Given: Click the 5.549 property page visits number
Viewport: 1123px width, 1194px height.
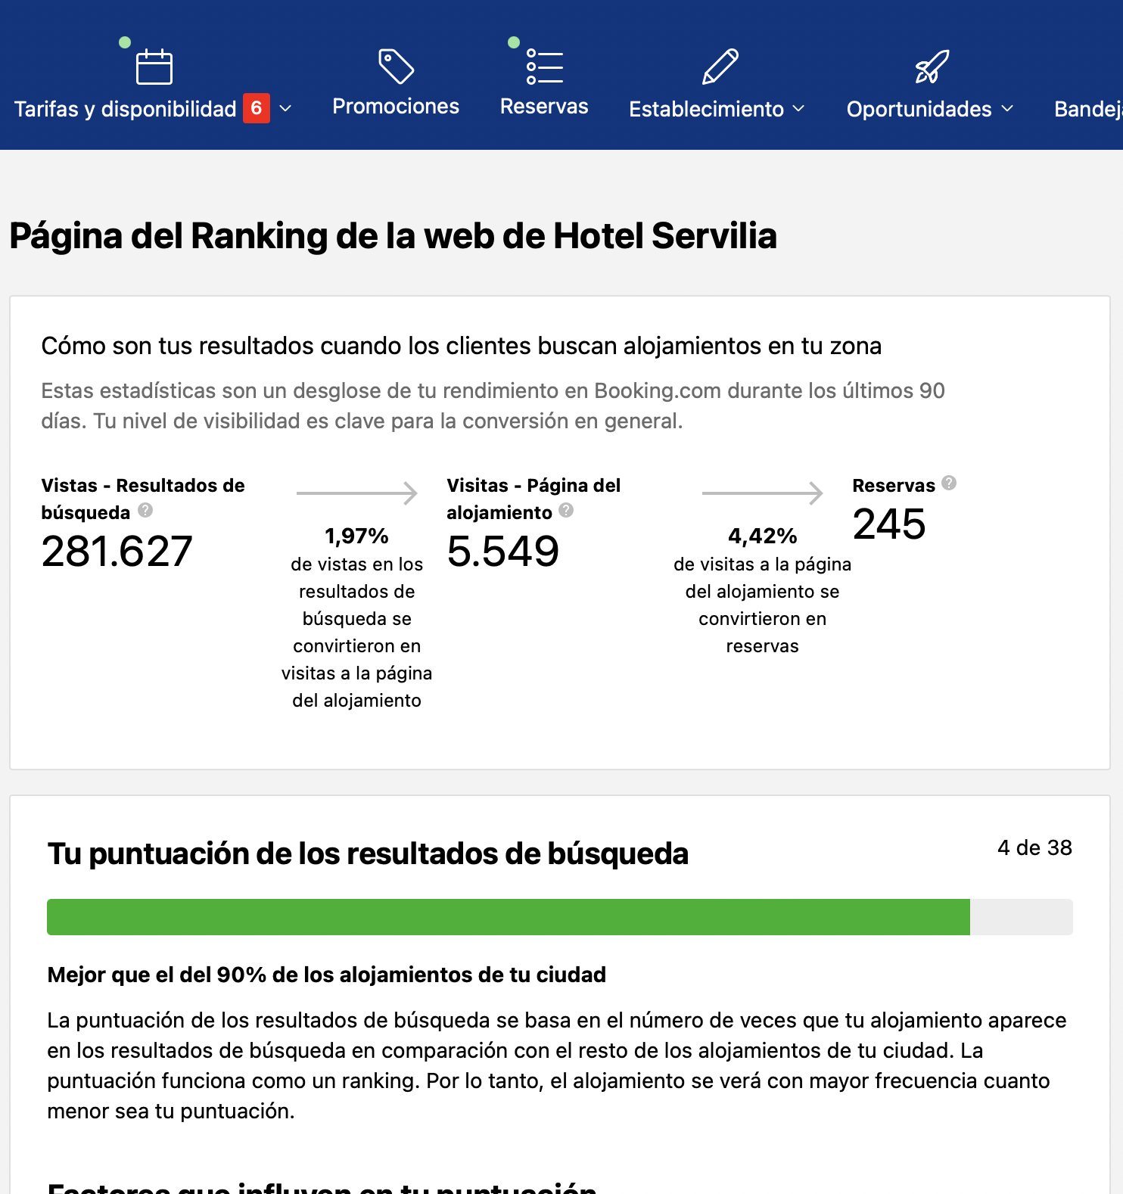Looking at the screenshot, I should (x=503, y=551).
